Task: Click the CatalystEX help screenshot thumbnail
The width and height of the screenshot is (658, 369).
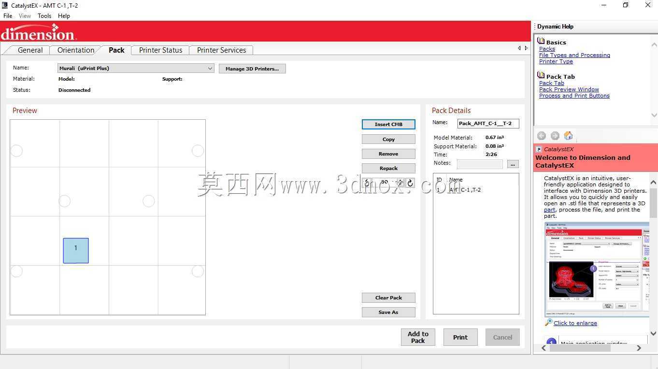Action: pos(597,270)
